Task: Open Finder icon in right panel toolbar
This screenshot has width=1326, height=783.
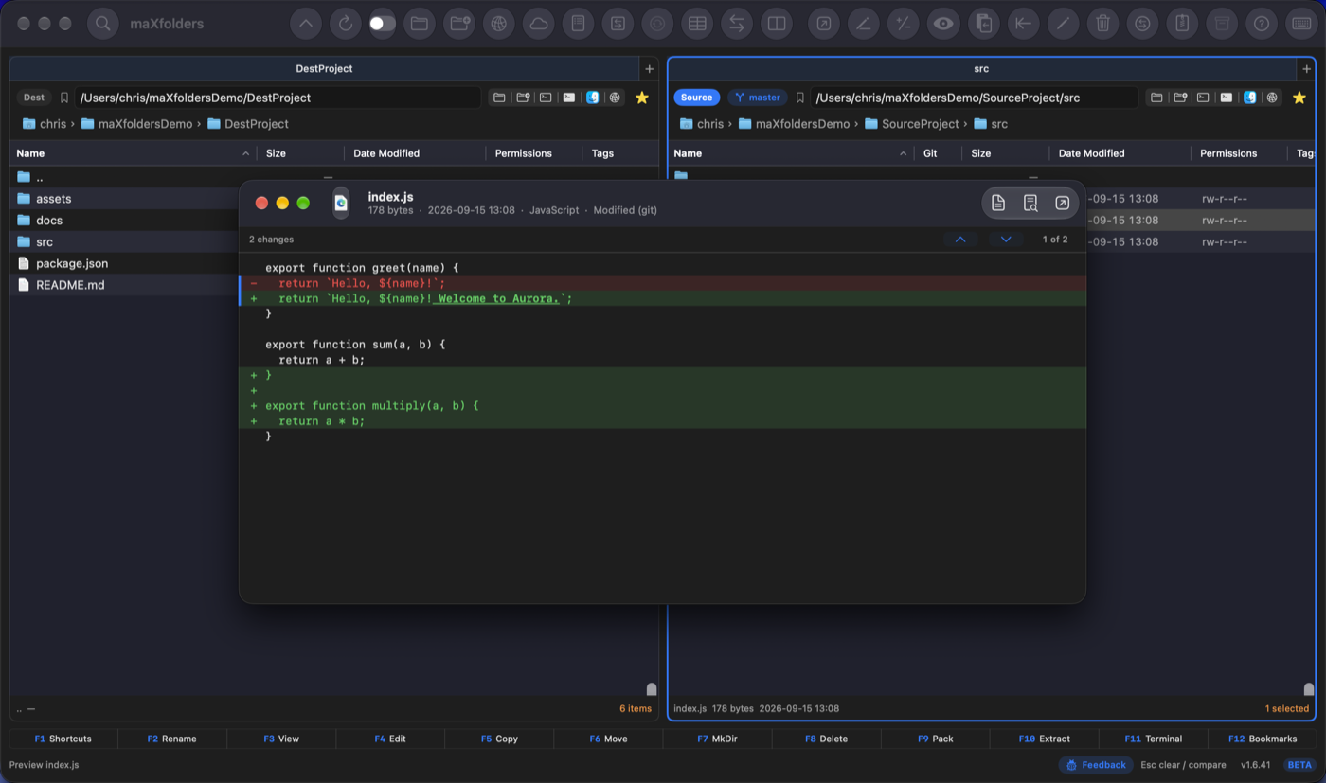Action: 1249,98
